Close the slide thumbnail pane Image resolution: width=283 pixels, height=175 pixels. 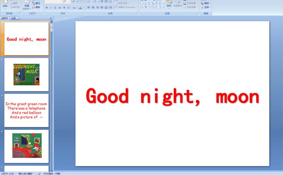(51, 18)
